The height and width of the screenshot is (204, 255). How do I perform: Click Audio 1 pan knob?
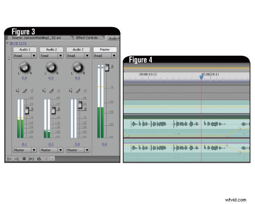point(25,67)
